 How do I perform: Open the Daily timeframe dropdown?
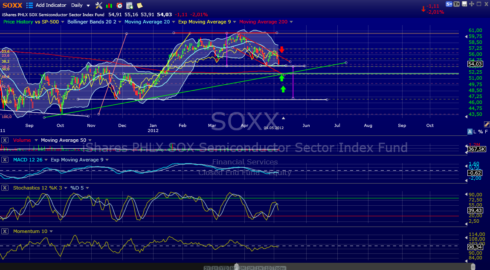point(81,5)
